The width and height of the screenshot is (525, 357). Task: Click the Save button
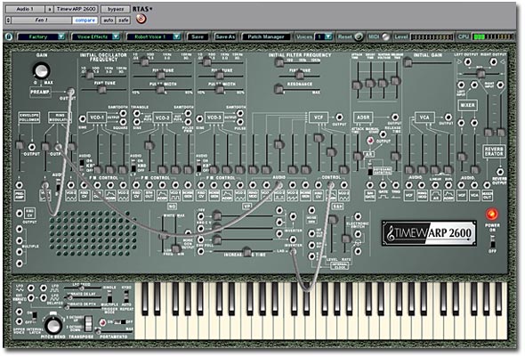coord(198,37)
